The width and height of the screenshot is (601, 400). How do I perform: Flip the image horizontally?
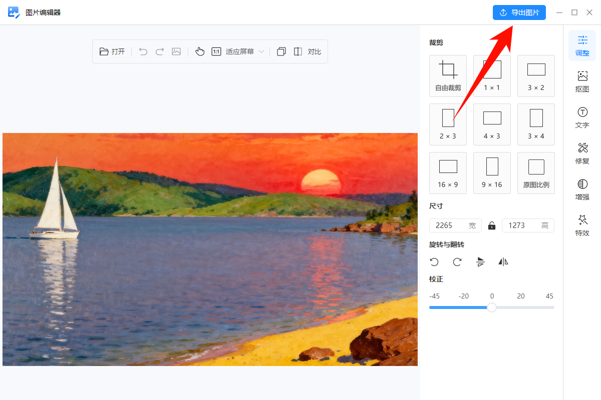[503, 262]
